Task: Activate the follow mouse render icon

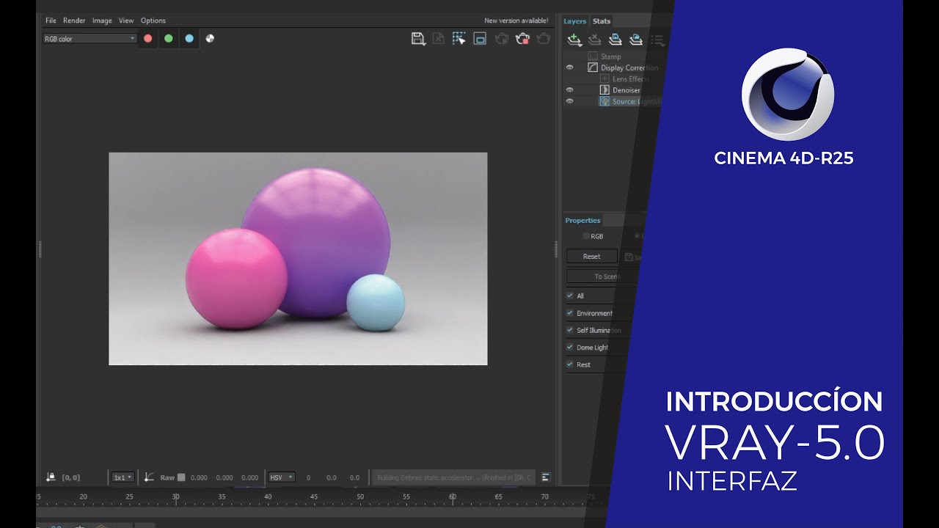Action: [458, 39]
